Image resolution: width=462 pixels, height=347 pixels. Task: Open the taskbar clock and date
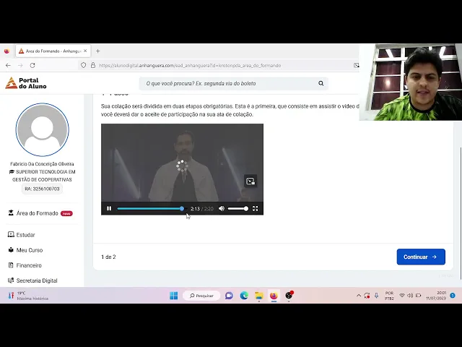point(436,296)
